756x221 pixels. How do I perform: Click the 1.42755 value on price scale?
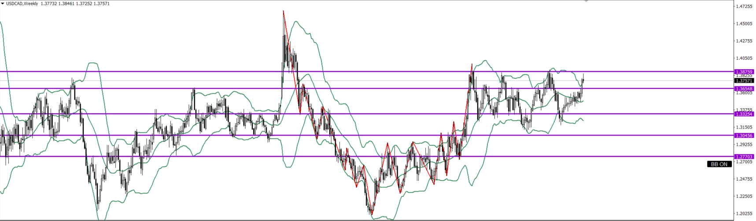pyautogui.click(x=744, y=41)
